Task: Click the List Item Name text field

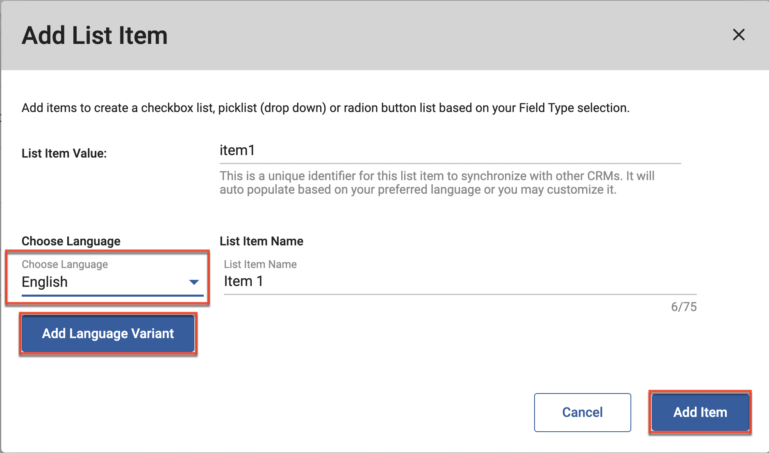Action: pyautogui.click(x=459, y=281)
